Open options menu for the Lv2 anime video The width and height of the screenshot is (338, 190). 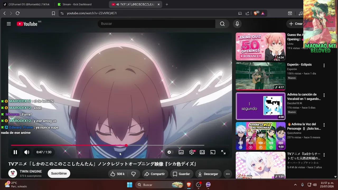pos(324,155)
